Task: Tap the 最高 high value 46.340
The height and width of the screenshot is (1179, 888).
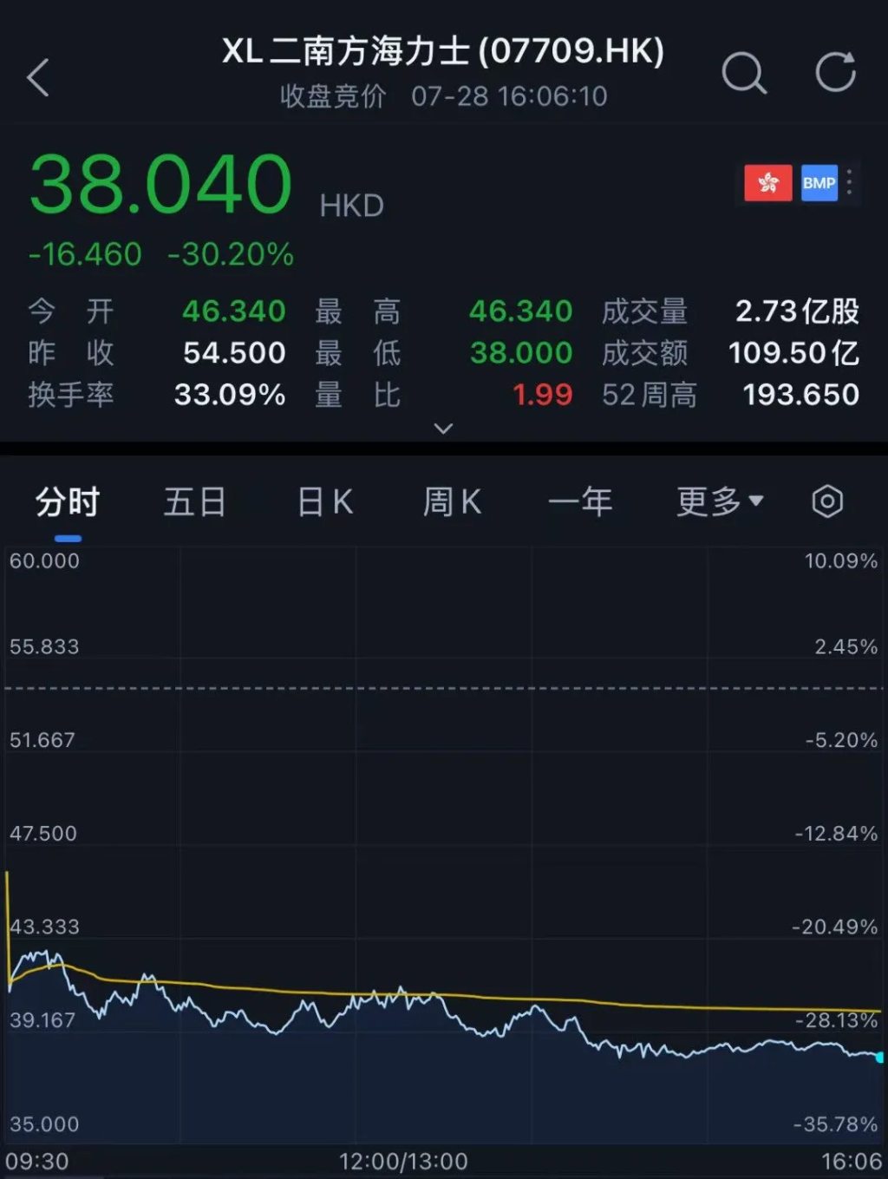Action: pos(520,311)
